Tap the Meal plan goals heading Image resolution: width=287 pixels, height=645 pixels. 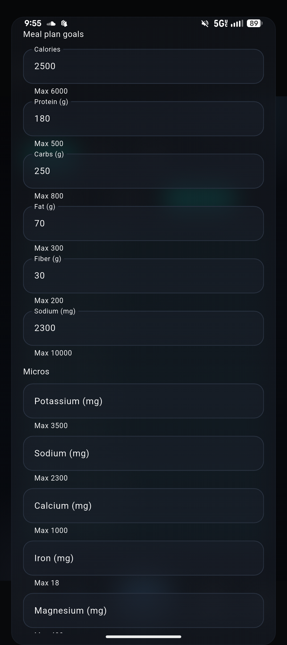click(x=53, y=34)
